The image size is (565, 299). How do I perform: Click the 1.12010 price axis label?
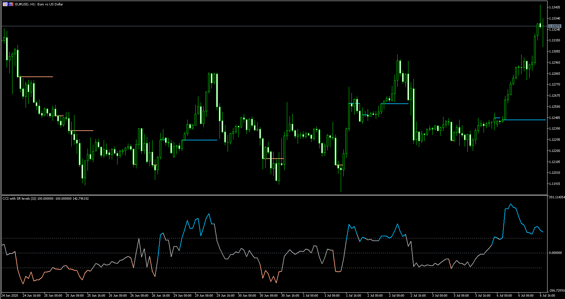[555, 173]
